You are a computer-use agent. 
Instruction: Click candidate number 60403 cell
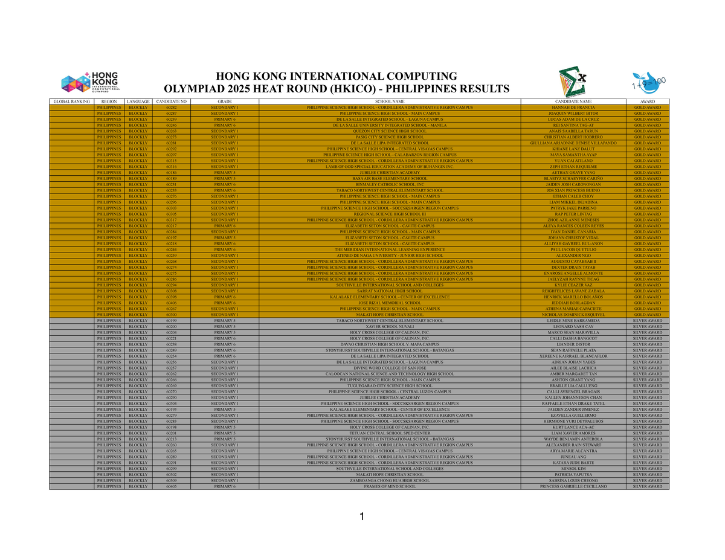click(171, 486)
